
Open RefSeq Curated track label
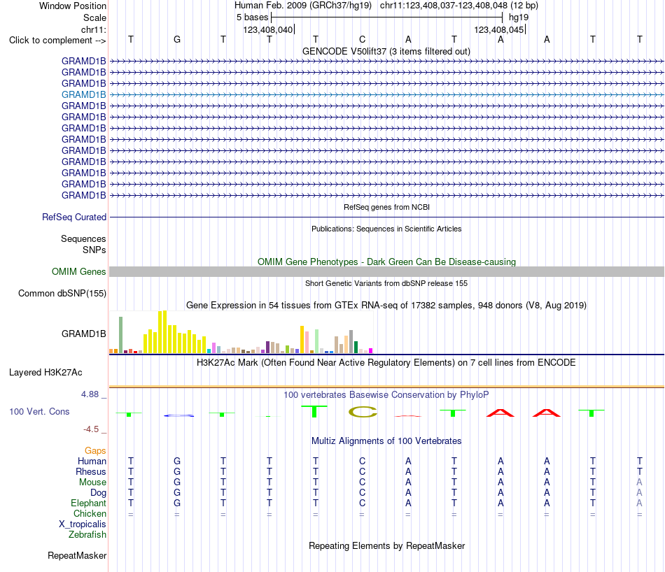(73, 217)
